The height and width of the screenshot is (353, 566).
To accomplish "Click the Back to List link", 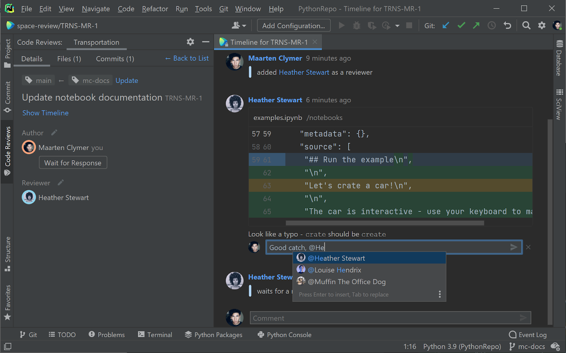I will (187, 58).
